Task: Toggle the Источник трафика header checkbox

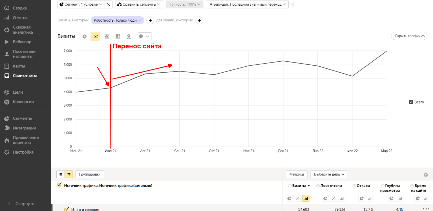Action: click(x=59, y=185)
